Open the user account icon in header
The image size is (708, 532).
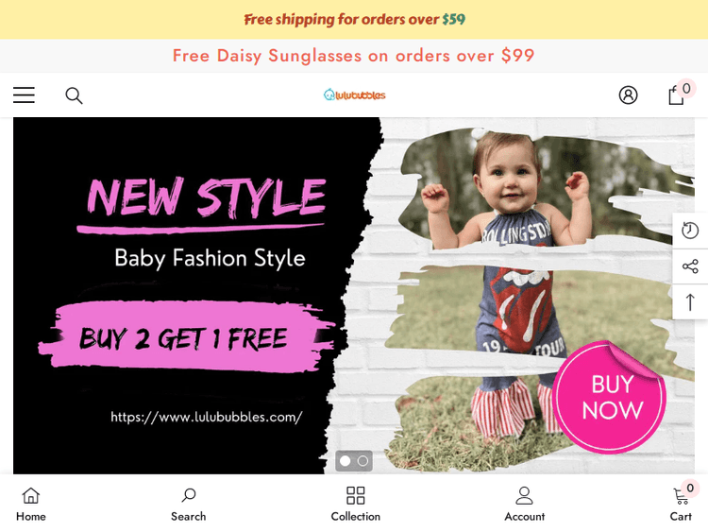click(x=628, y=94)
